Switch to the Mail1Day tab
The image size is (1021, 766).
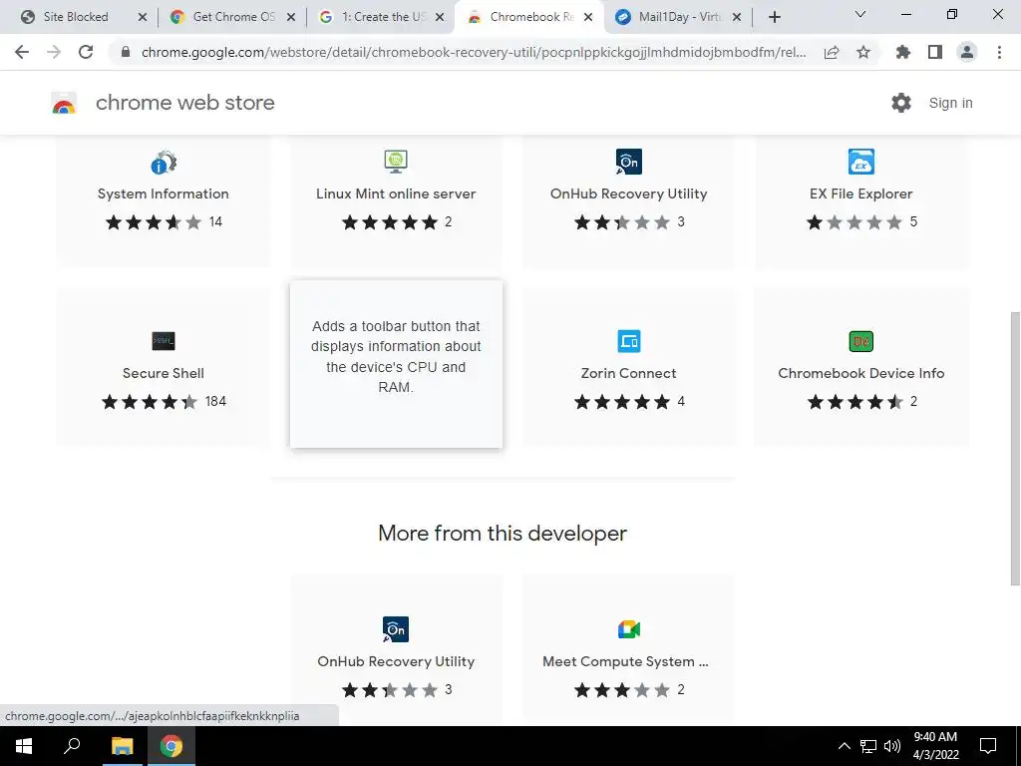678,17
